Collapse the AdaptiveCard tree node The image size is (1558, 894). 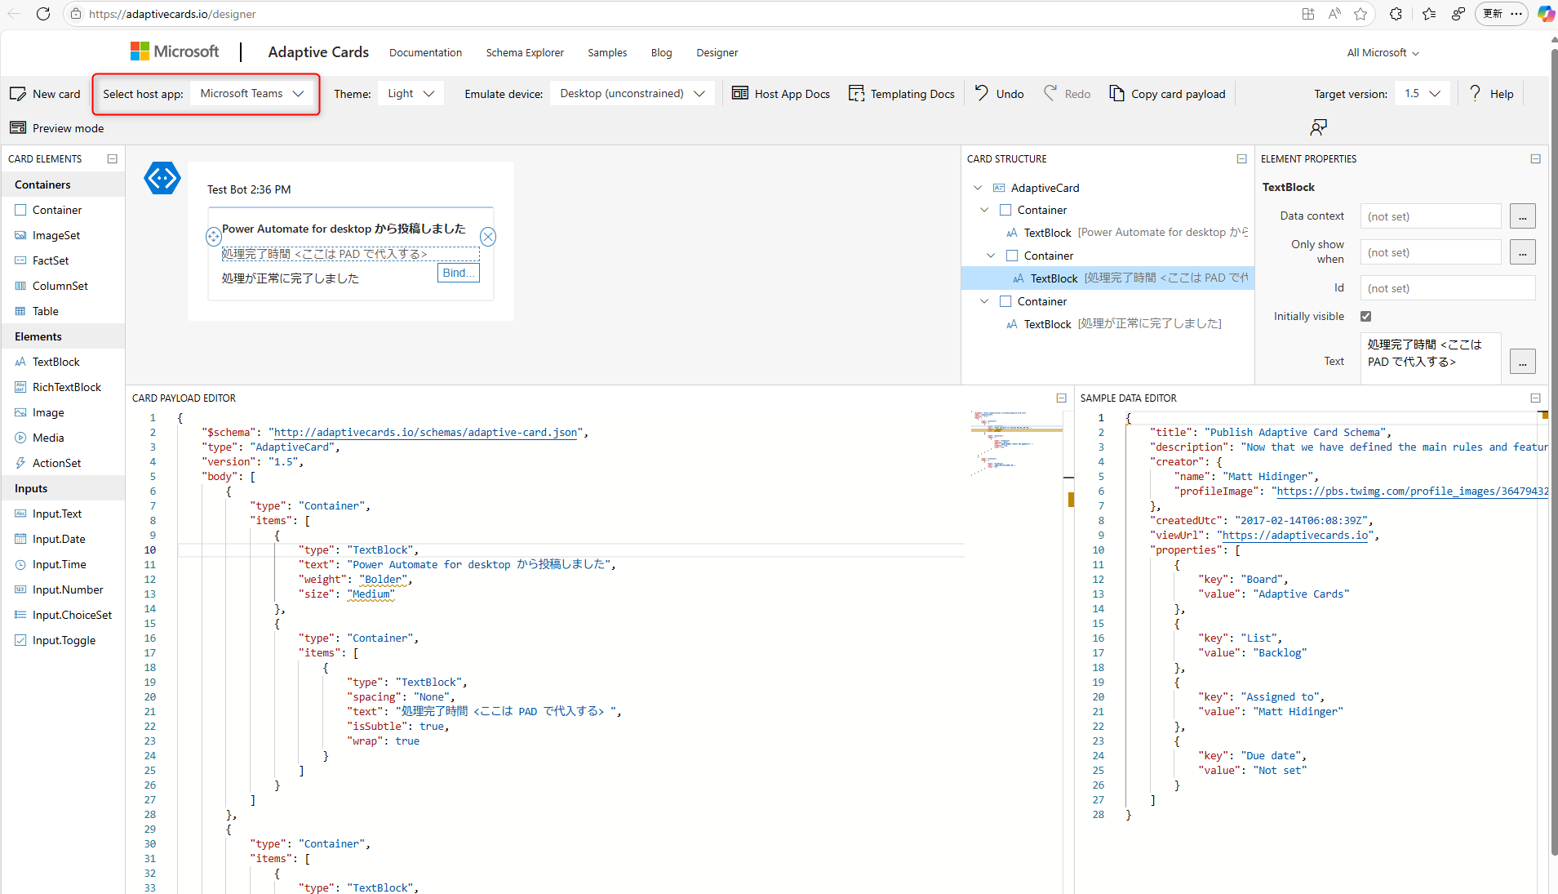coord(978,188)
